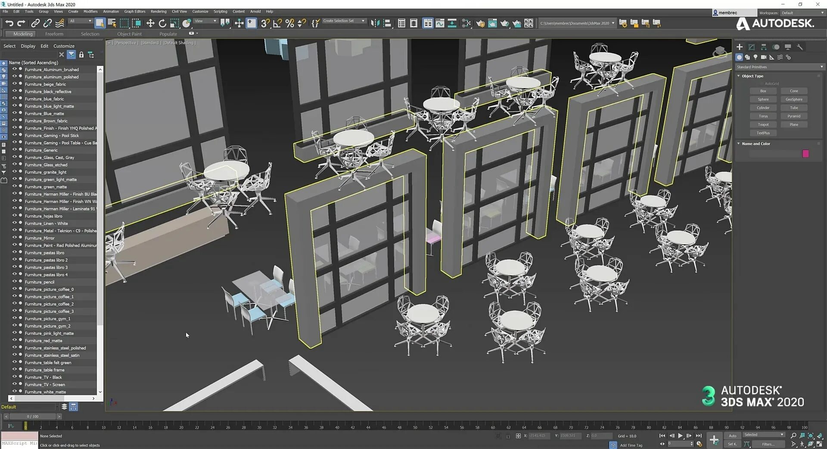Toggle visibility of Furniture_Generic
This screenshot has width=827, height=449.
pyautogui.click(x=14, y=150)
